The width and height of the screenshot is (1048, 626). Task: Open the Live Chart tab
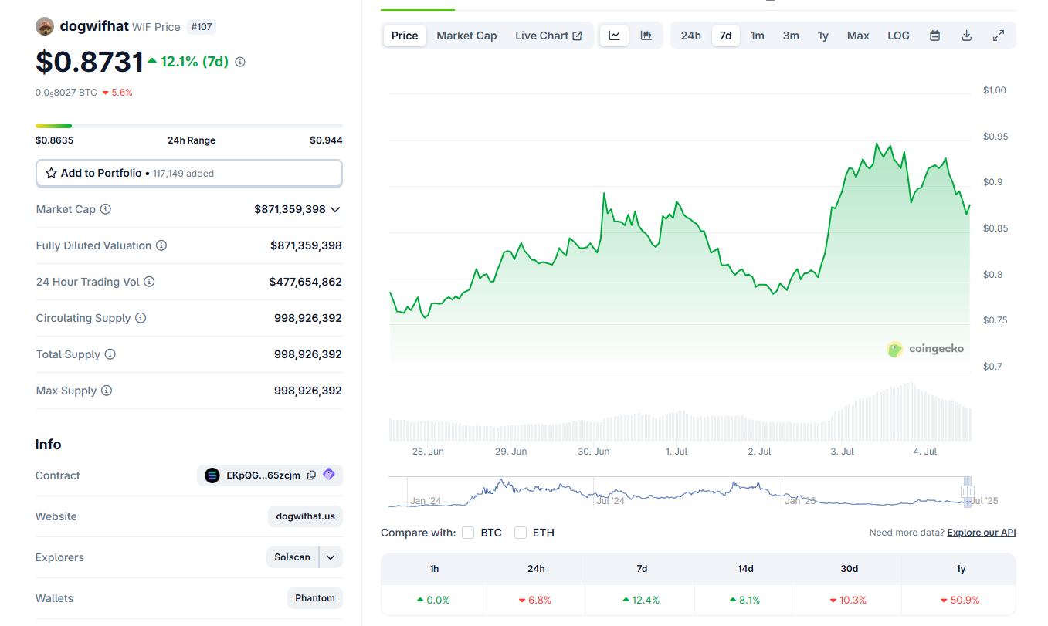pyautogui.click(x=549, y=36)
